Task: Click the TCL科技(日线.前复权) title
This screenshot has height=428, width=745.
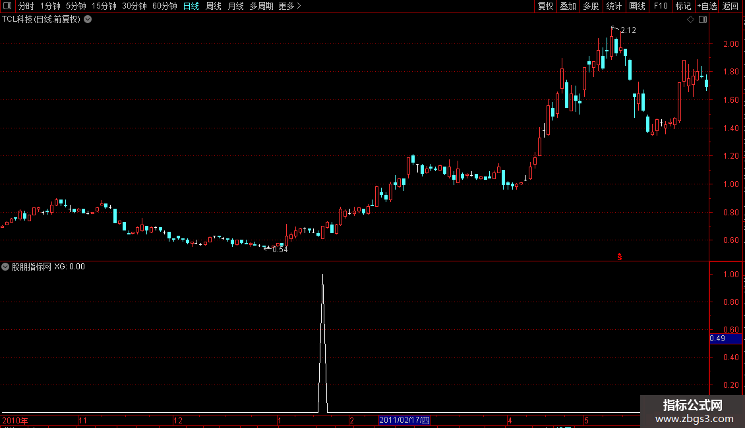Action: coord(41,20)
